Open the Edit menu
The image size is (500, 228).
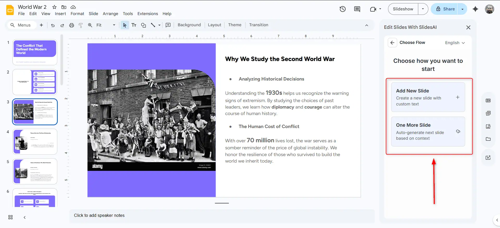coord(33,14)
